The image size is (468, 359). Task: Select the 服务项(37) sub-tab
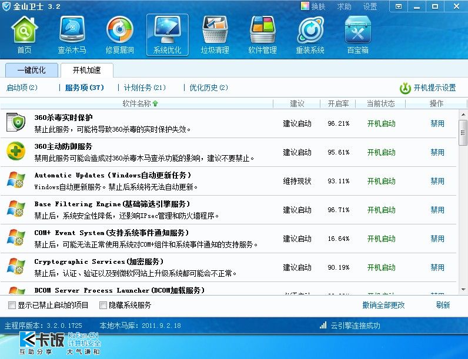coord(85,88)
